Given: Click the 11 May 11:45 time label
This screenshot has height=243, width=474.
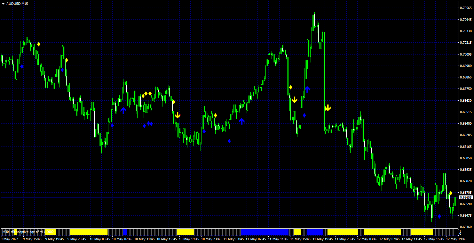Looking at the screenshot, I should 278,239.
